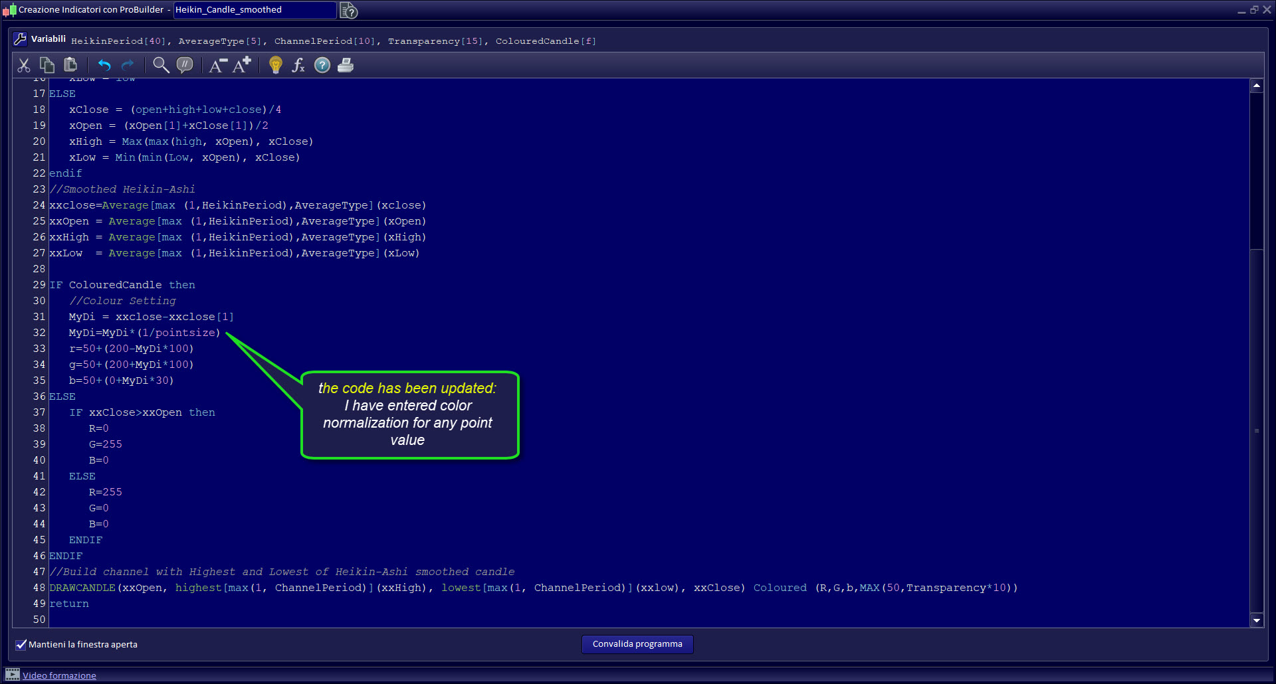The height and width of the screenshot is (684, 1276).
Task: Click the xHigh = Max line 20
Action: (x=191, y=141)
